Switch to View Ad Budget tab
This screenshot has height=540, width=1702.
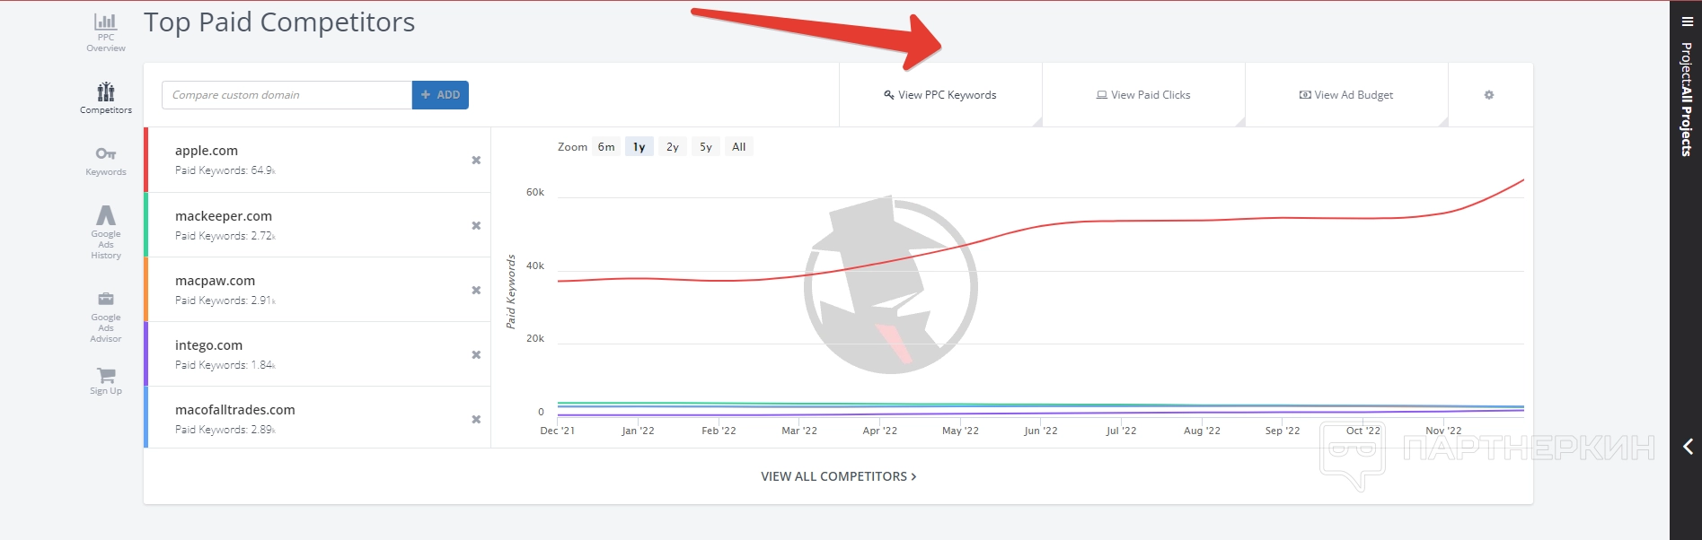[1346, 95]
